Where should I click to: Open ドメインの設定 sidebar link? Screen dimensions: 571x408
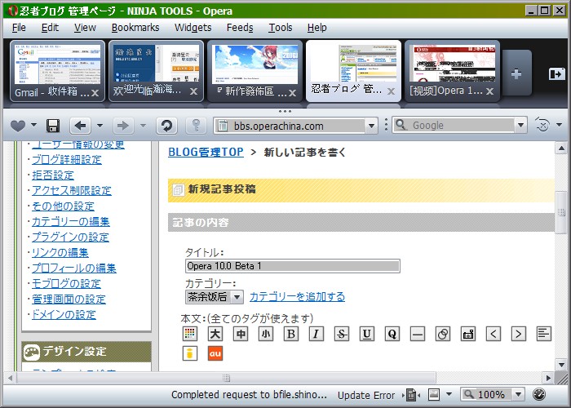tap(64, 315)
